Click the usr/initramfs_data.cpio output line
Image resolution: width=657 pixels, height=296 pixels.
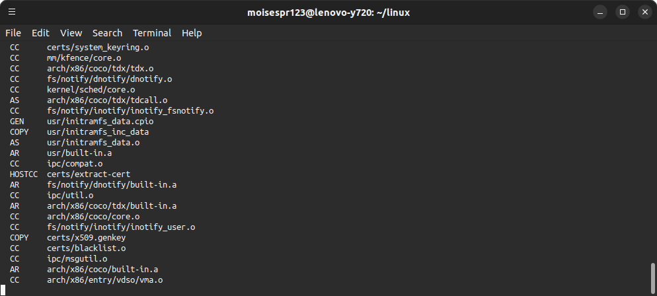pos(82,122)
